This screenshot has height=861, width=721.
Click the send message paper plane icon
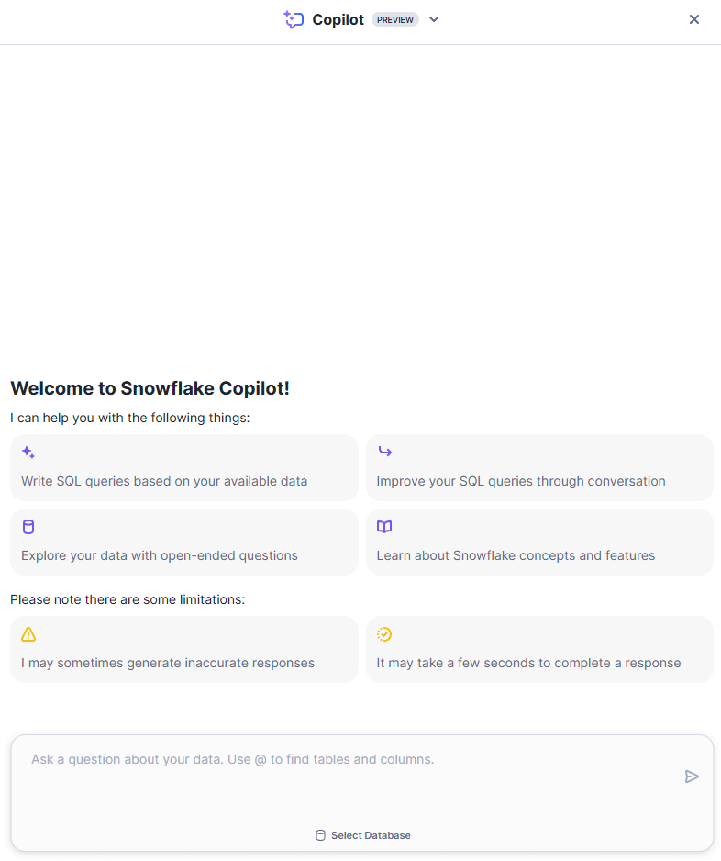click(x=693, y=776)
